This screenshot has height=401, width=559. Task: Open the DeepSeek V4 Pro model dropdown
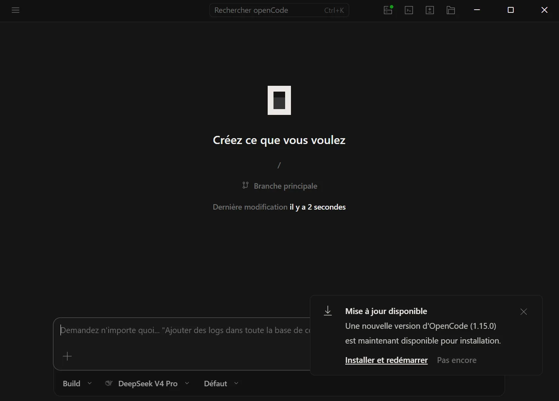tap(147, 384)
